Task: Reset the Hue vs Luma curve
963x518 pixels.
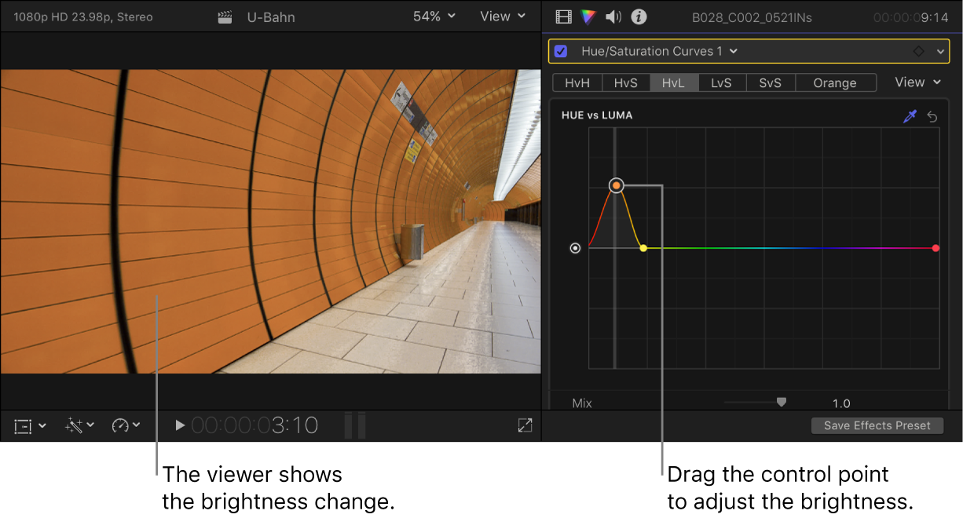Action: pos(932,116)
